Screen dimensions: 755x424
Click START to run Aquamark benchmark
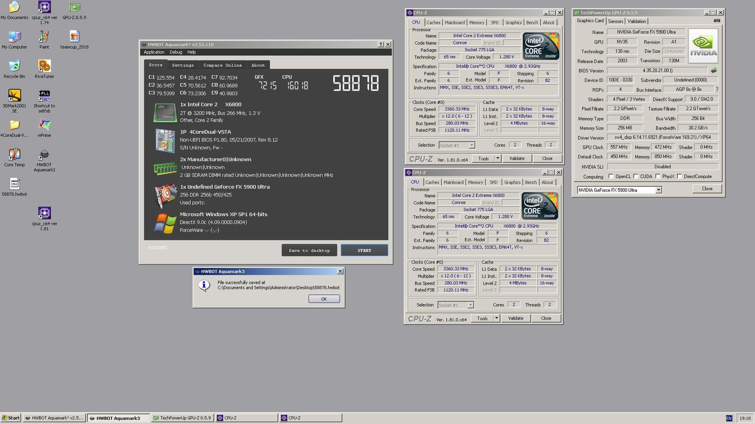[364, 250]
